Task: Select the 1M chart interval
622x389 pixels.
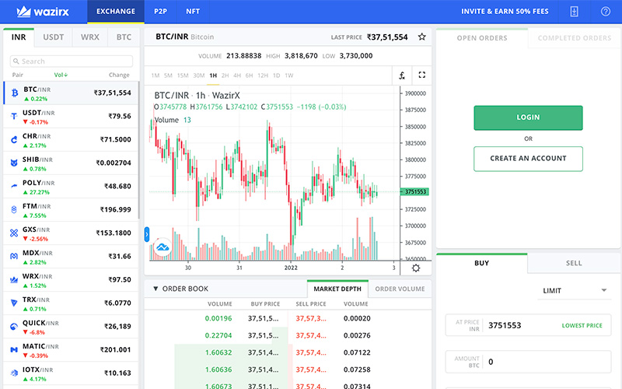Action: point(155,75)
